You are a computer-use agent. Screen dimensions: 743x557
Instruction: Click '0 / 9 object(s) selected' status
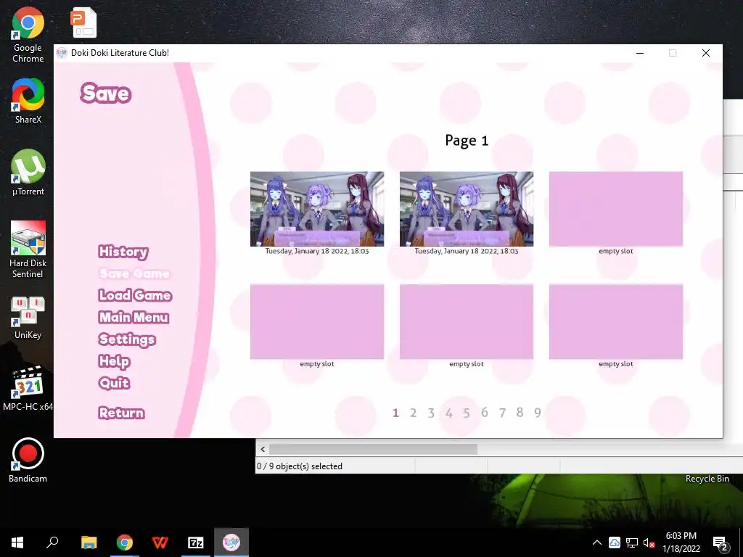[300, 466]
